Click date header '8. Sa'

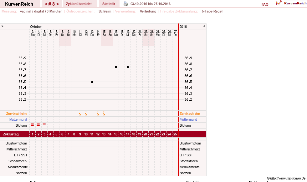(63, 33)
